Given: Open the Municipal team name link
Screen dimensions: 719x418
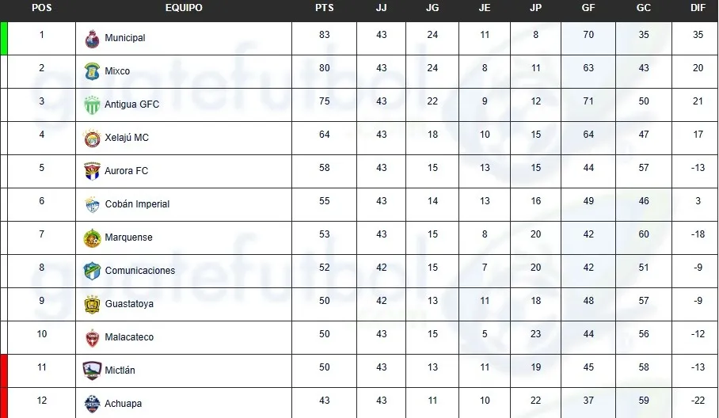Looking at the screenshot, I should 125,38.
